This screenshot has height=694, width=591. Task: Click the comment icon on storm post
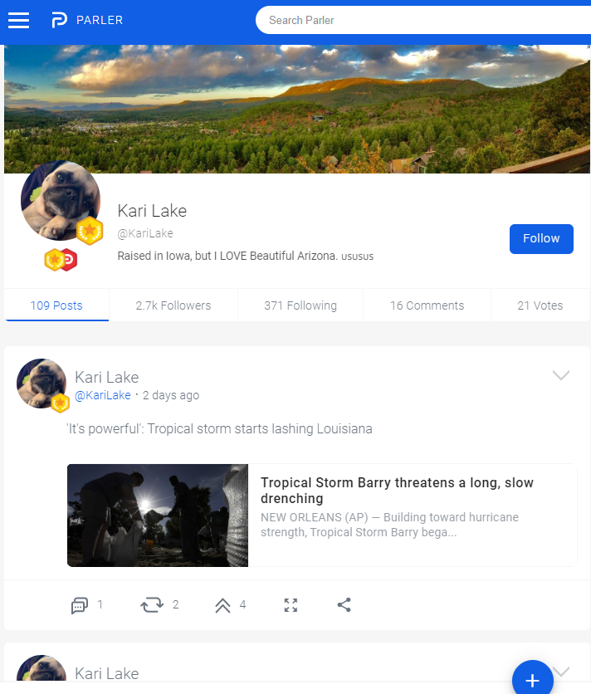coord(80,605)
